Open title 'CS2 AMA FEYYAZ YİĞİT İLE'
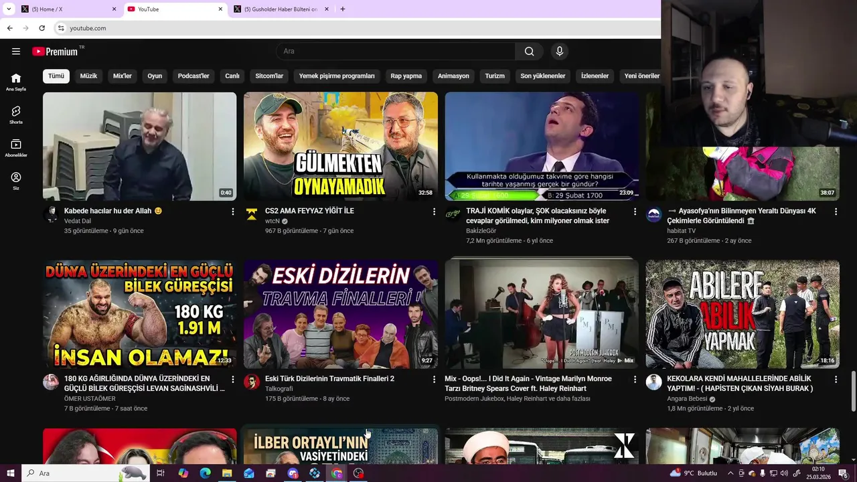Viewport: 857px width, 482px height. coord(309,211)
